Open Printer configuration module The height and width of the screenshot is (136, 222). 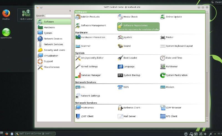pyautogui.click(x=167, y=37)
